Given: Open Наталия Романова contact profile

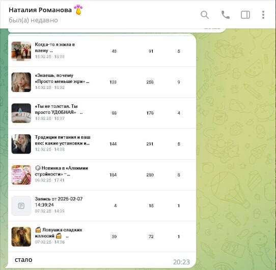Looking at the screenshot, I should (40, 10).
